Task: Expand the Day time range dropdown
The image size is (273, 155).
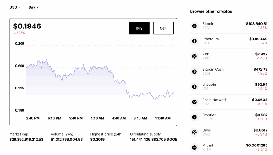Action: (33, 7)
